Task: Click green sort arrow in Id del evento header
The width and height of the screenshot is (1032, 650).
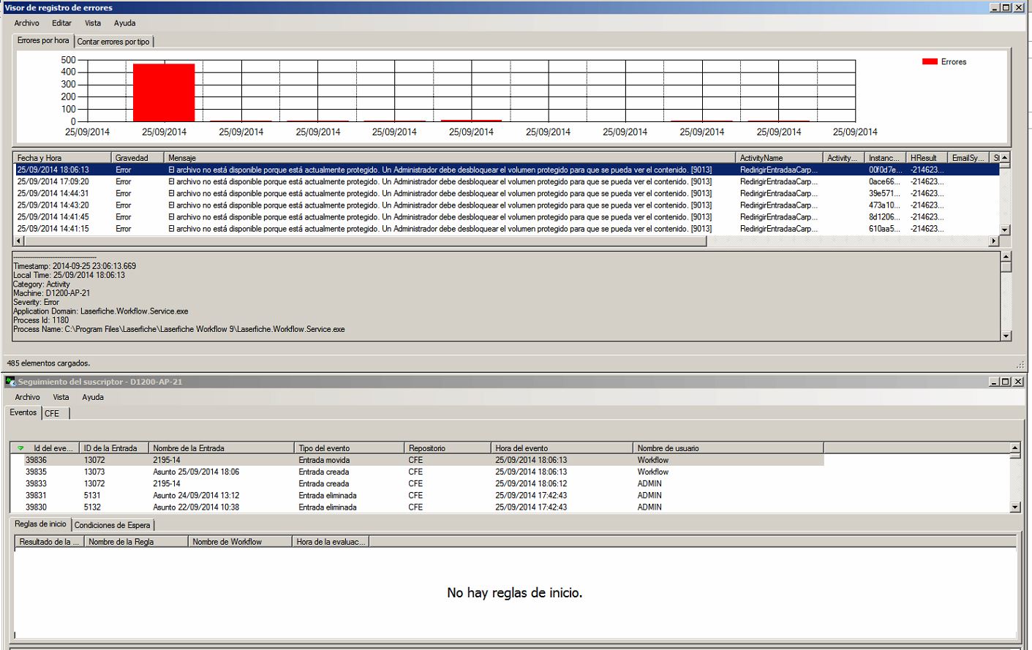Action: 20,448
